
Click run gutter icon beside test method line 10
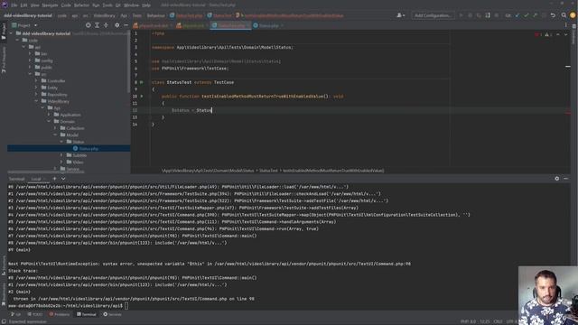[x=142, y=97]
